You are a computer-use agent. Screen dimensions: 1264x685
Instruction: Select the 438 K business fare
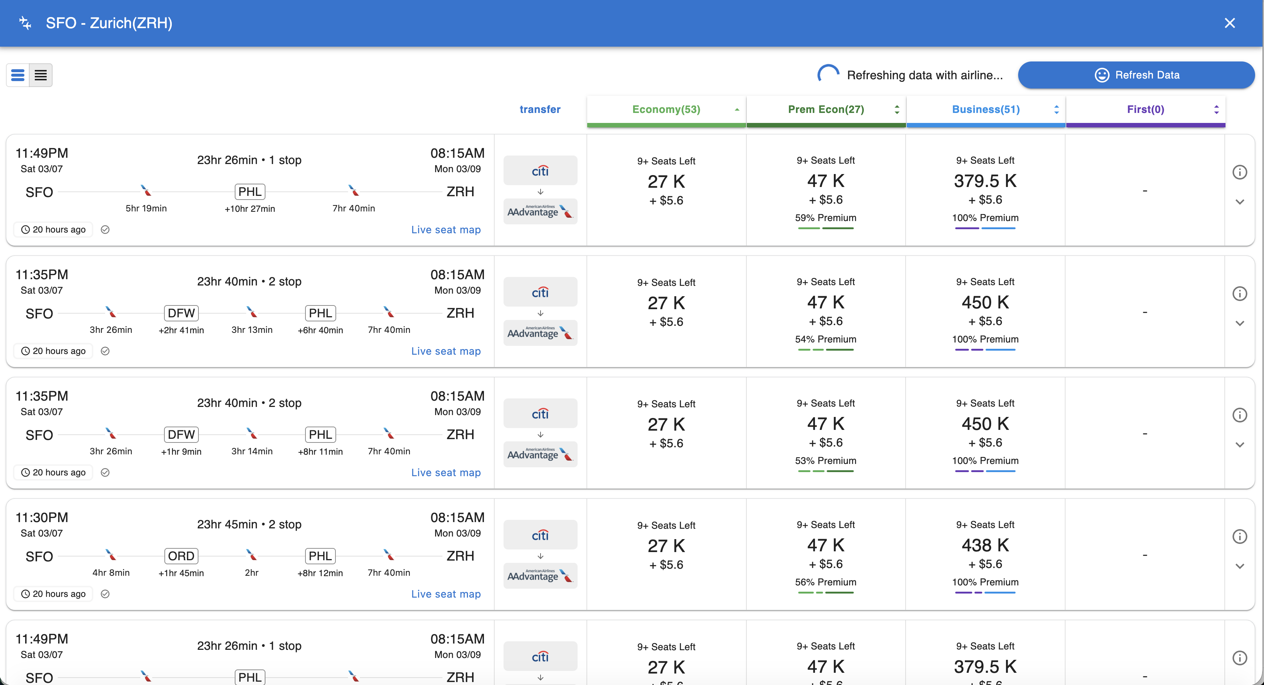click(985, 546)
